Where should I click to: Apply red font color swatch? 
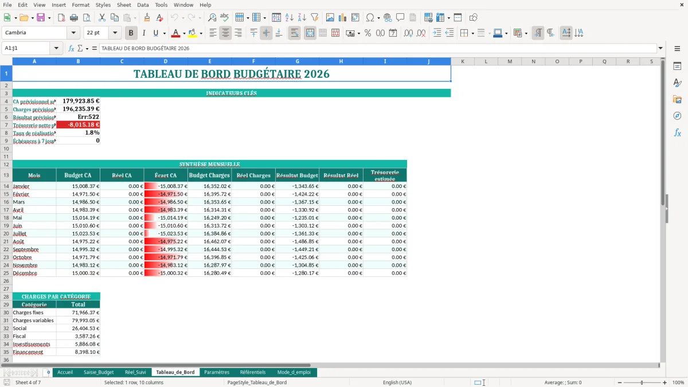[175, 33]
